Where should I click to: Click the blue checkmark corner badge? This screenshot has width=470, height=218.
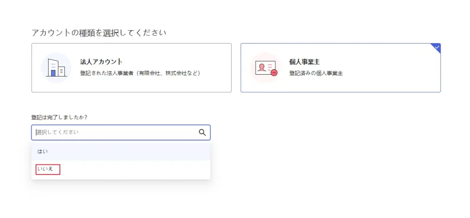[x=436, y=48]
